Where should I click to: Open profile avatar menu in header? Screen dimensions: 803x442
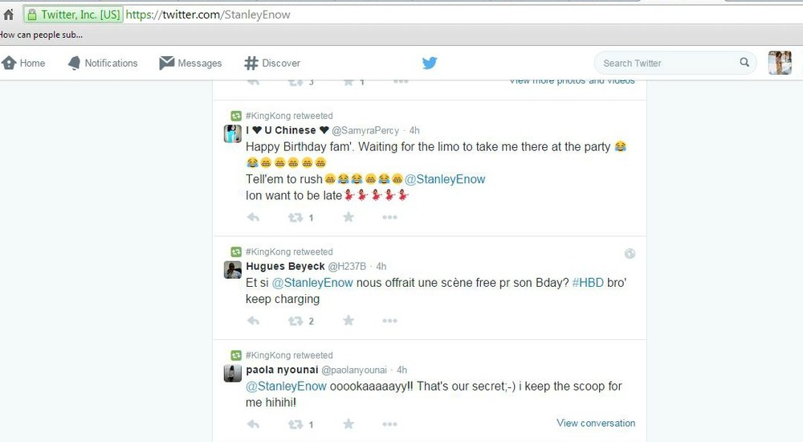coord(780,63)
